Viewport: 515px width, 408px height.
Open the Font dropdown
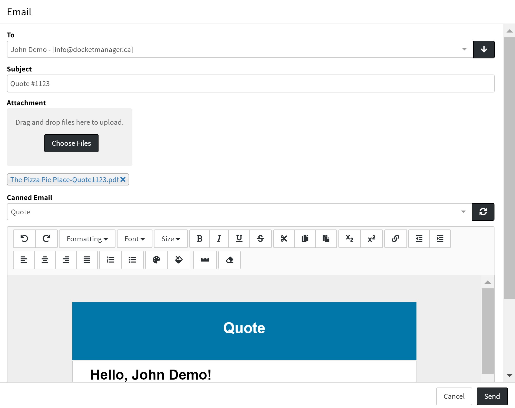[134, 239]
